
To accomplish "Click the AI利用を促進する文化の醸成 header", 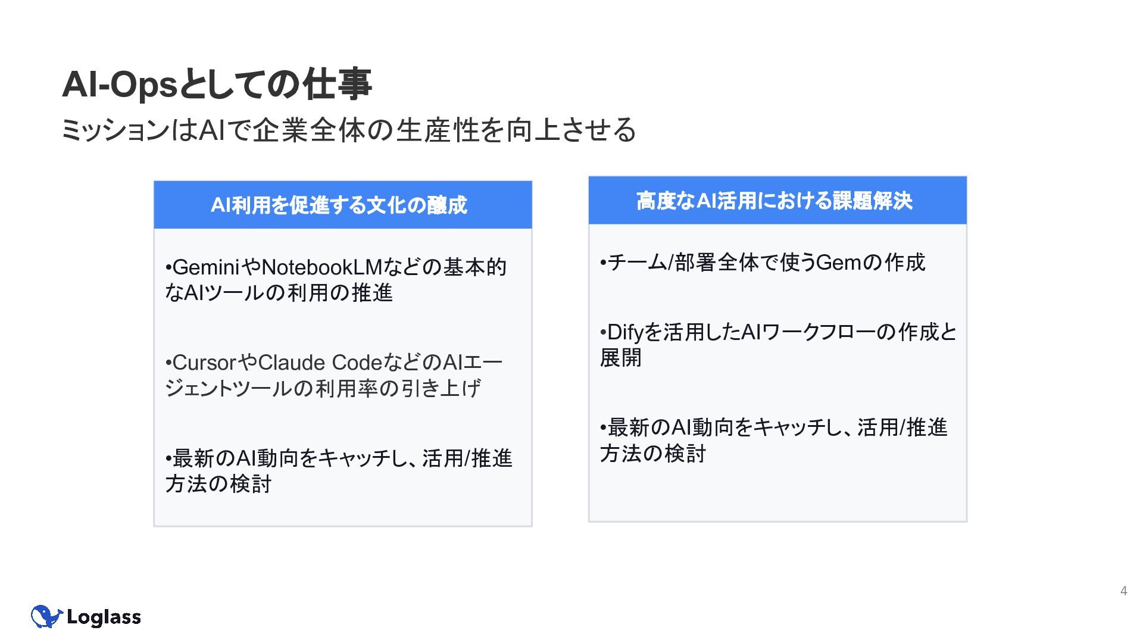I will pyautogui.click(x=339, y=205).
